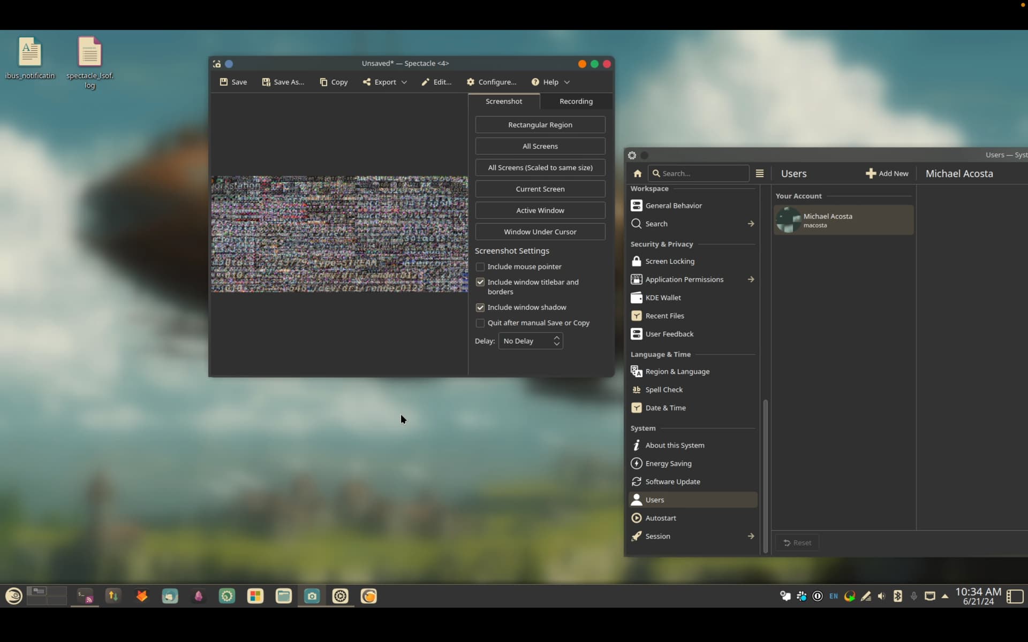Enable Quit after manual Save or Copy
The height and width of the screenshot is (642, 1028).
(480, 323)
